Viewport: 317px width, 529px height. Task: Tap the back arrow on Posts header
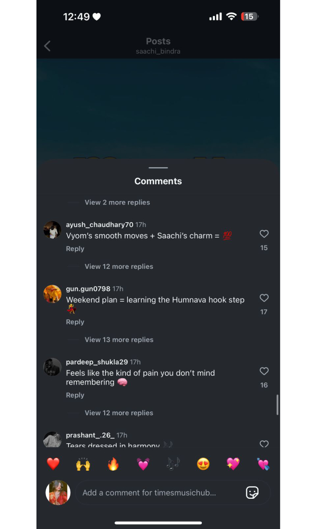48,46
